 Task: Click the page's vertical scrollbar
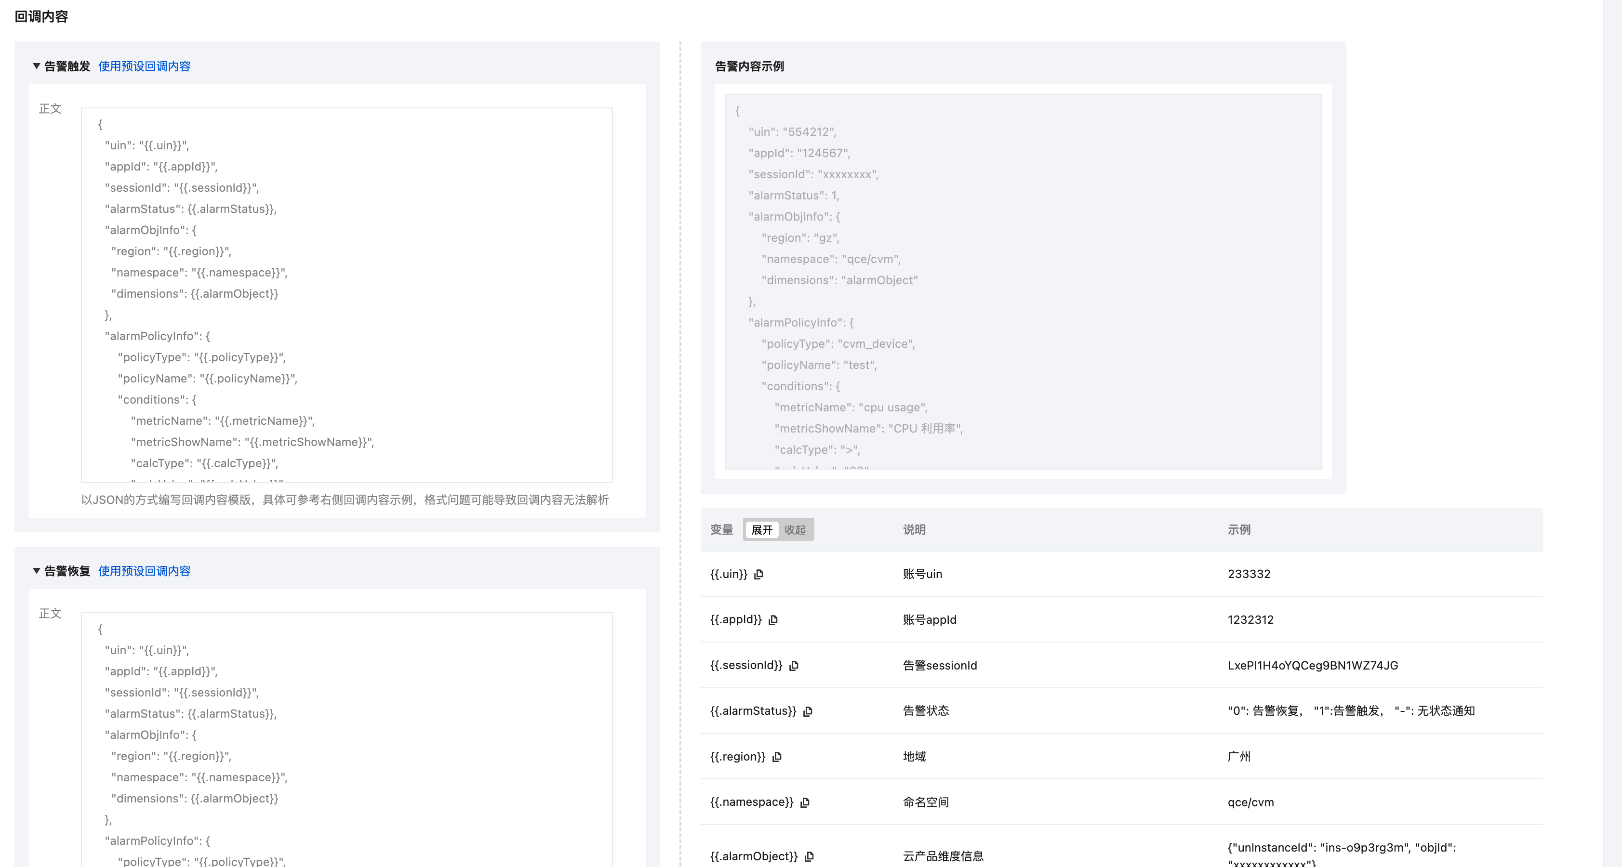pyautogui.click(x=1611, y=433)
